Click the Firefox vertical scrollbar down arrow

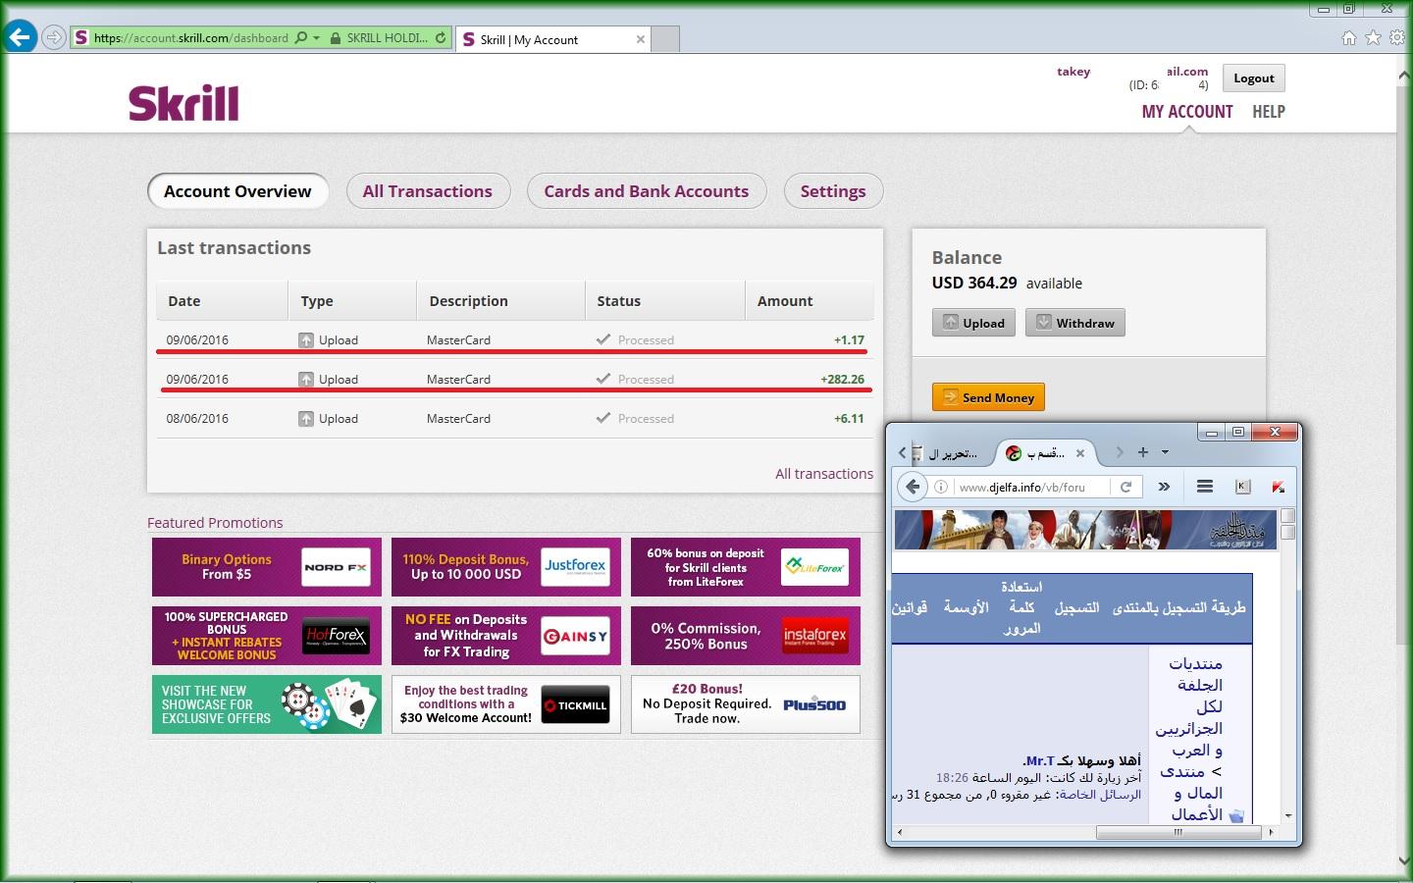point(1288,815)
